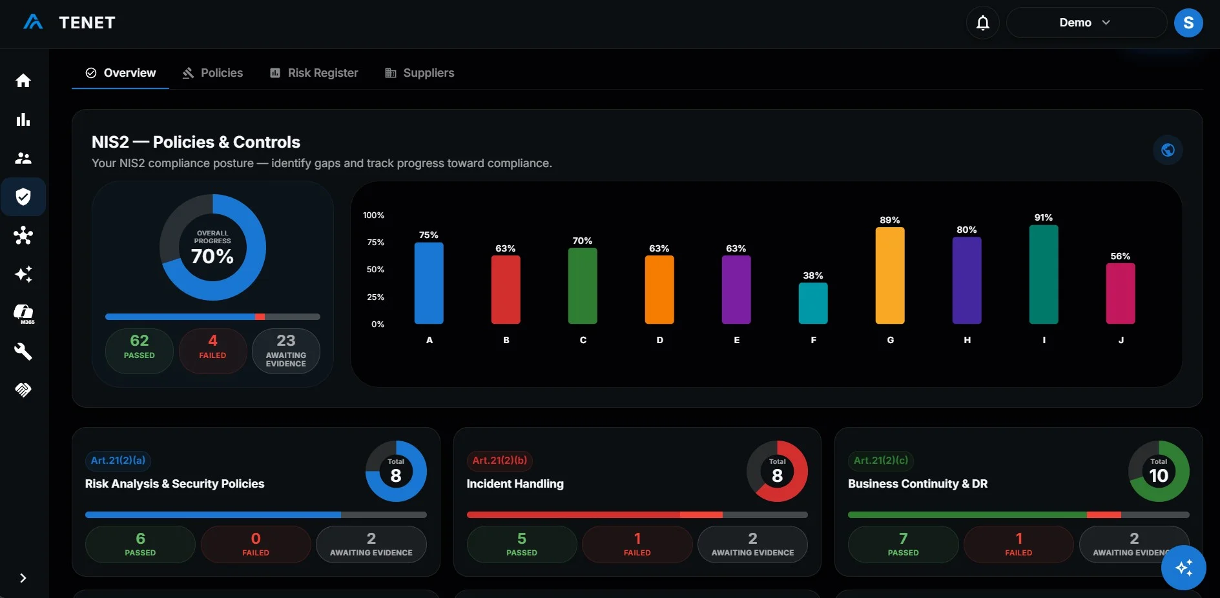Go to Home in sidebar
Image resolution: width=1220 pixels, height=598 pixels.
pyautogui.click(x=23, y=81)
